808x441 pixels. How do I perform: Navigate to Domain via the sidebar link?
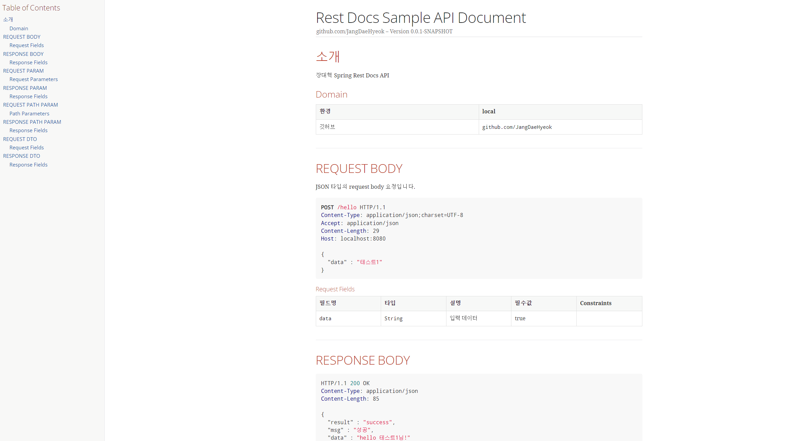(19, 28)
